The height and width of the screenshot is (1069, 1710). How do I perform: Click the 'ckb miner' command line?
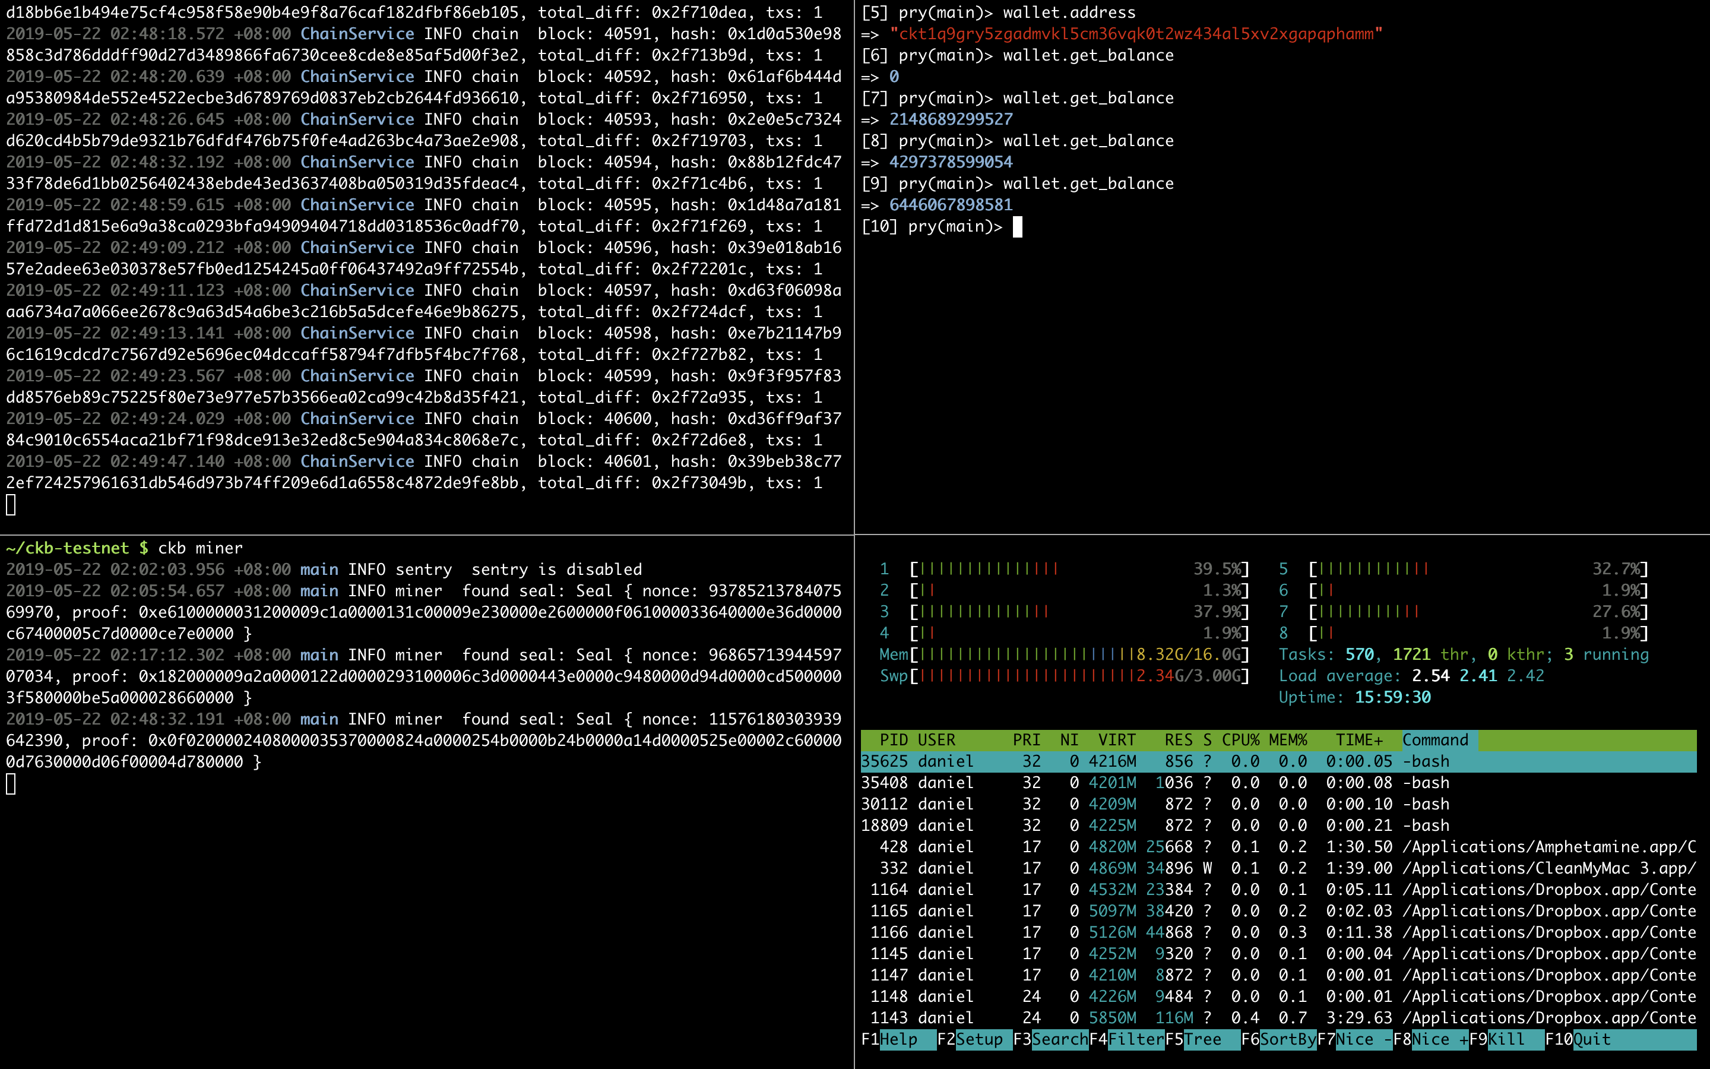click(200, 548)
